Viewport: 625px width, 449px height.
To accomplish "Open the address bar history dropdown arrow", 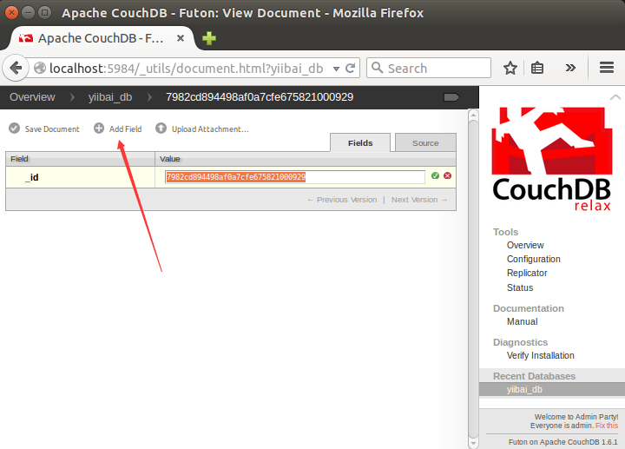I will coord(336,68).
